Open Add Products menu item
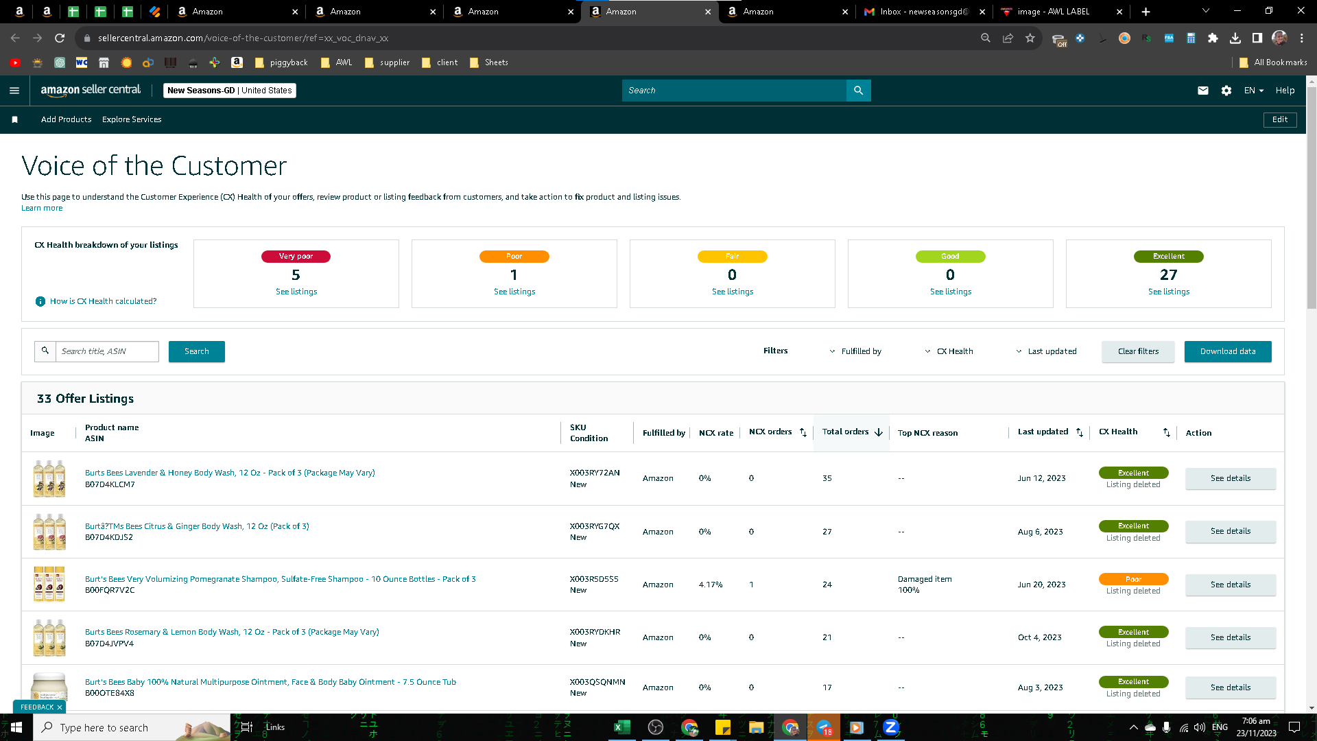Viewport: 1317px width, 741px height. click(66, 119)
